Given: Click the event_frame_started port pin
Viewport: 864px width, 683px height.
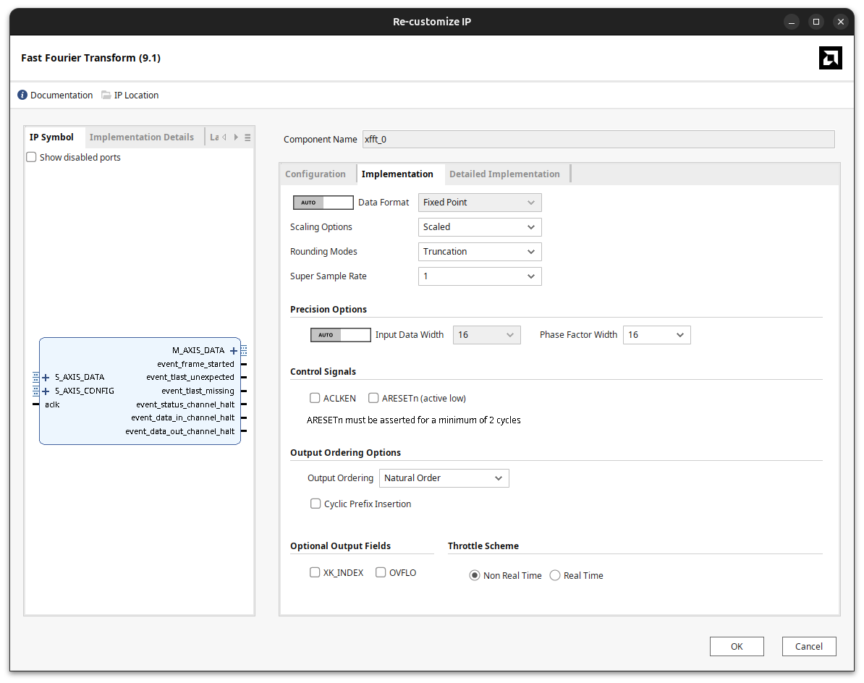Looking at the screenshot, I should coord(244,364).
